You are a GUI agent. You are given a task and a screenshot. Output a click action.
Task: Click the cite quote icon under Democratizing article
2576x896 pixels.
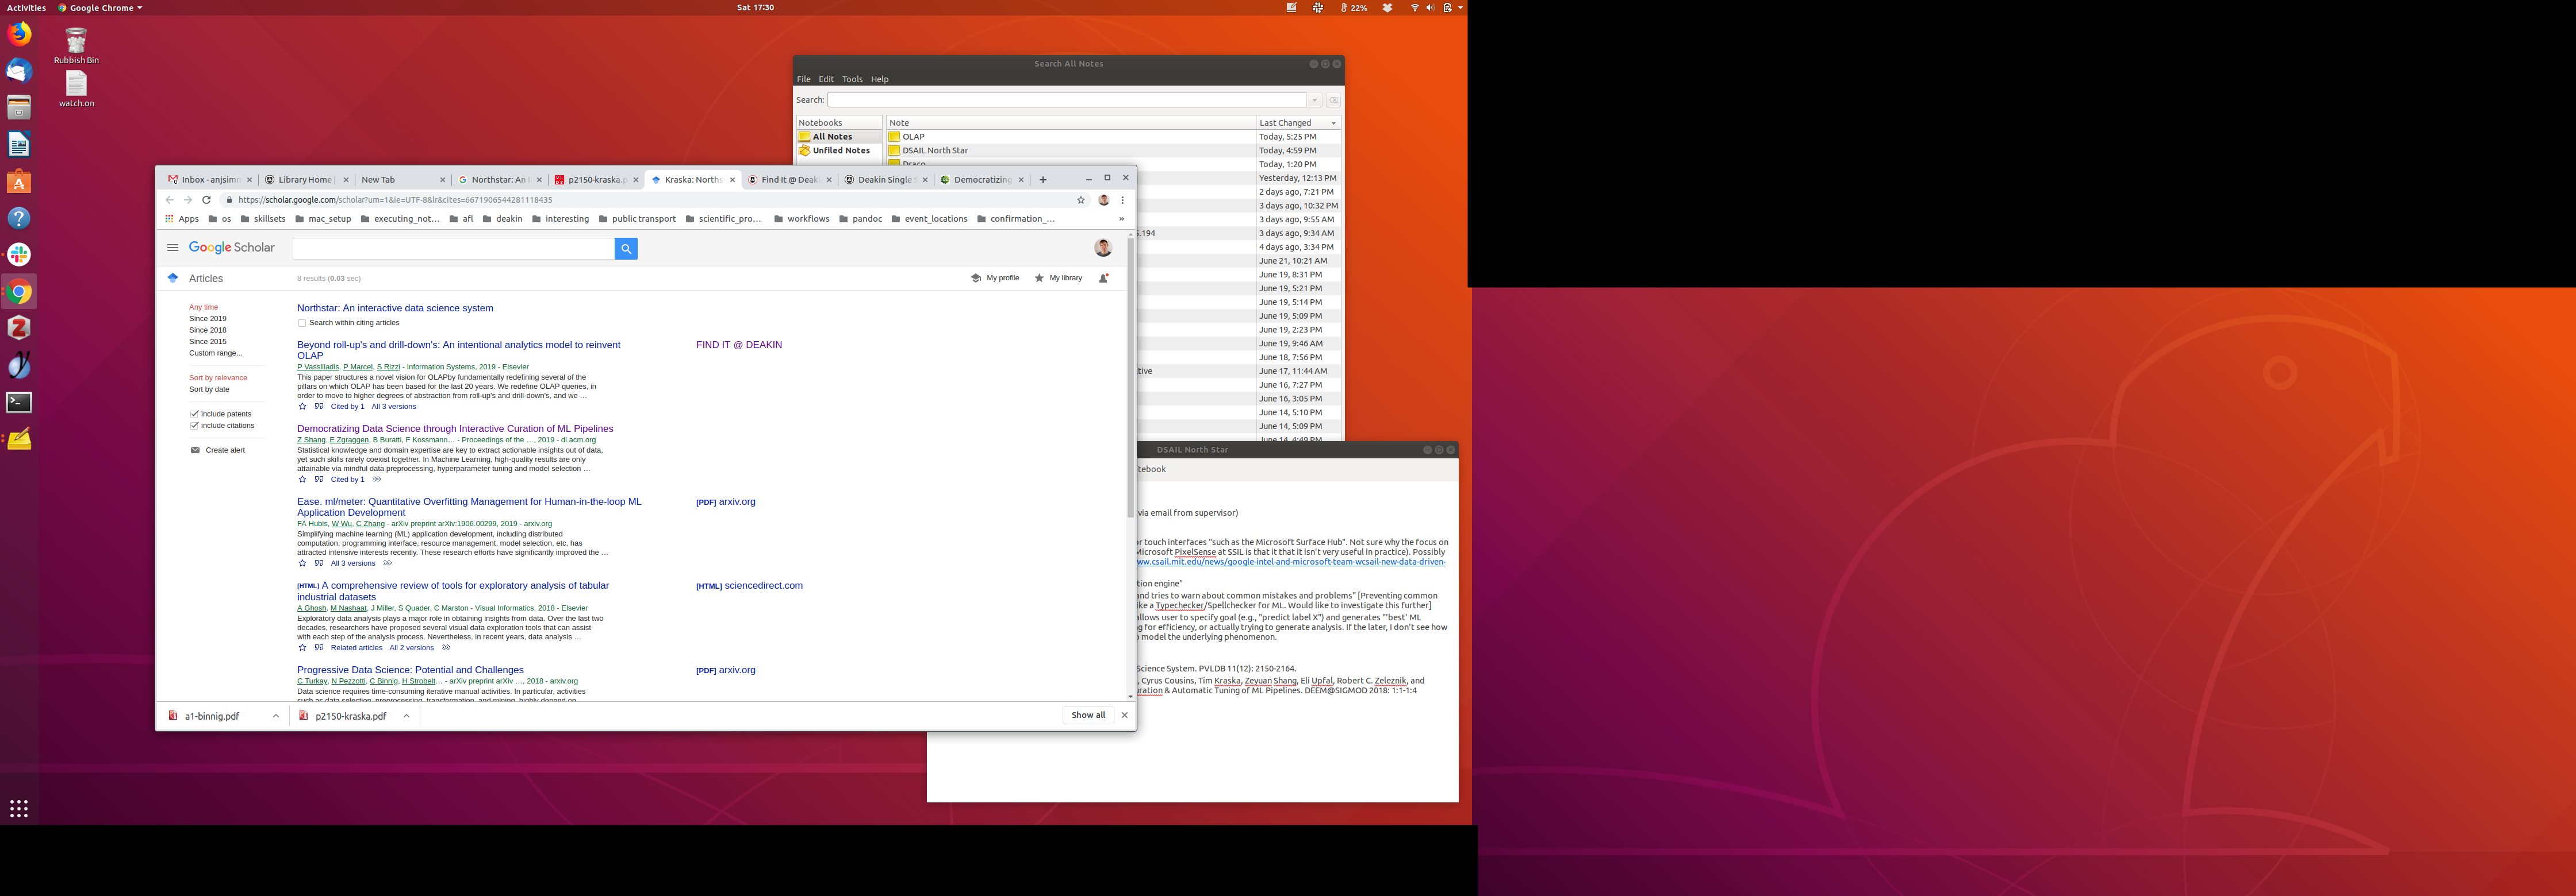point(319,480)
